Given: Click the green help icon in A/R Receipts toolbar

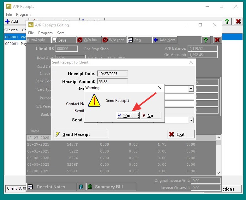Looking at the screenshot, I should point(227,21).
